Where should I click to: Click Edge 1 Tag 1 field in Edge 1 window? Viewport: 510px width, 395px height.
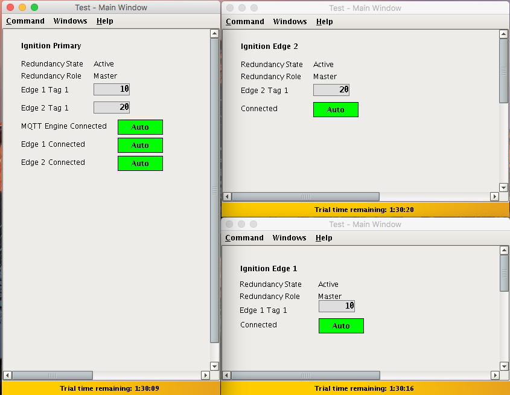pyautogui.click(x=337, y=306)
